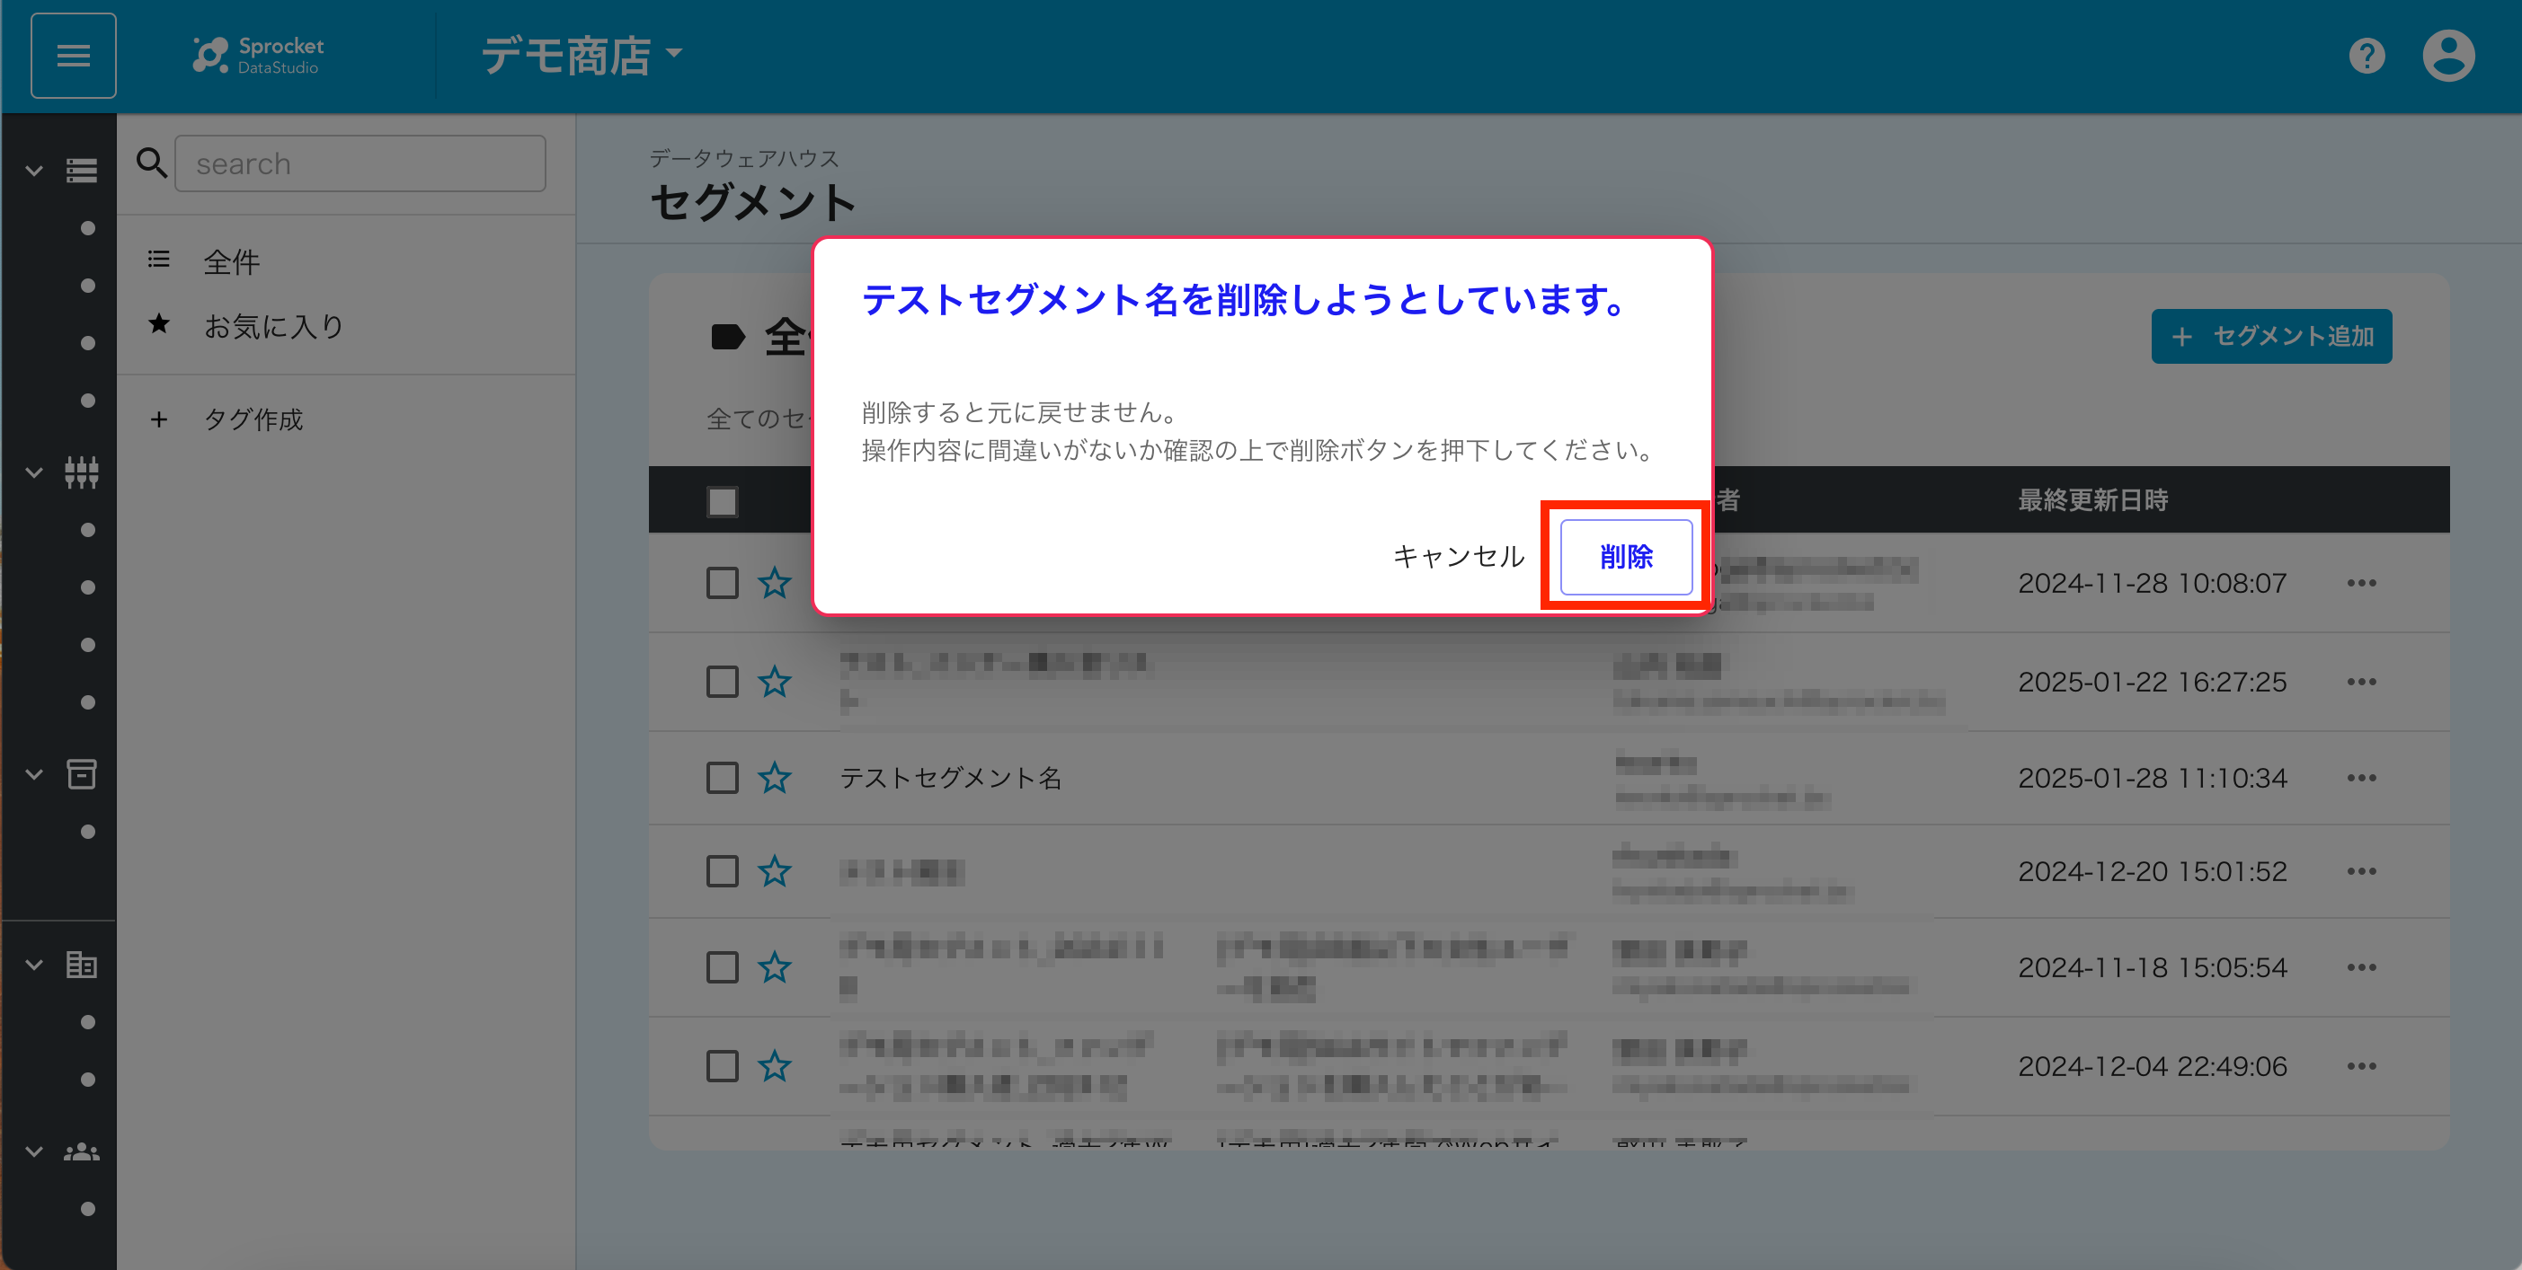Viewport: 2522px width, 1270px height.
Task: Open more options for row 2025-01-22 16:27:25
Action: [x=2361, y=682]
